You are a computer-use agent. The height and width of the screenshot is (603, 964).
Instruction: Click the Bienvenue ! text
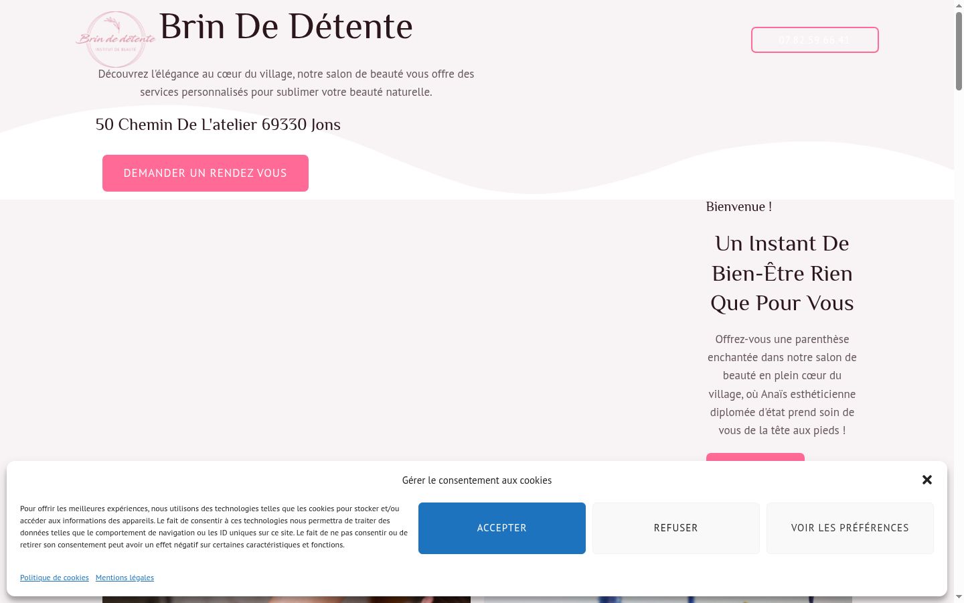(x=739, y=206)
